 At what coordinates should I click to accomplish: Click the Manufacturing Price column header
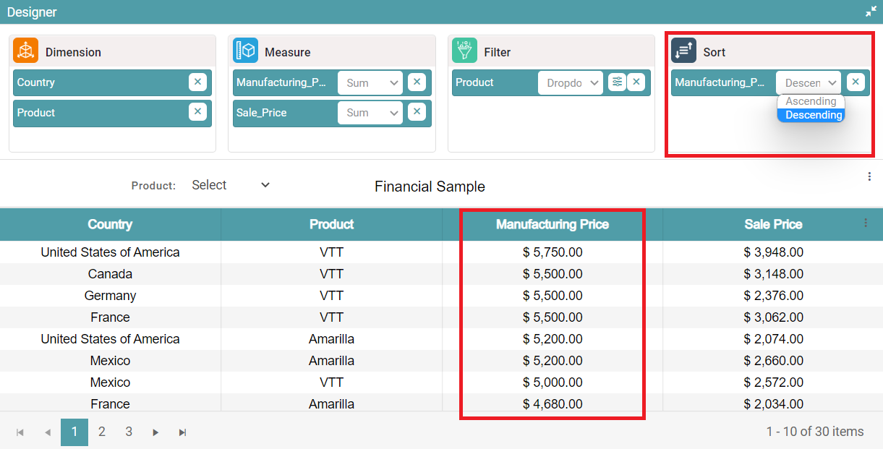552,225
